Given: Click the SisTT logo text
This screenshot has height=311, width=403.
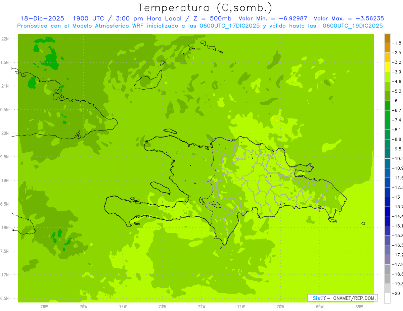Looking at the screenshot, I should [319, 298].
